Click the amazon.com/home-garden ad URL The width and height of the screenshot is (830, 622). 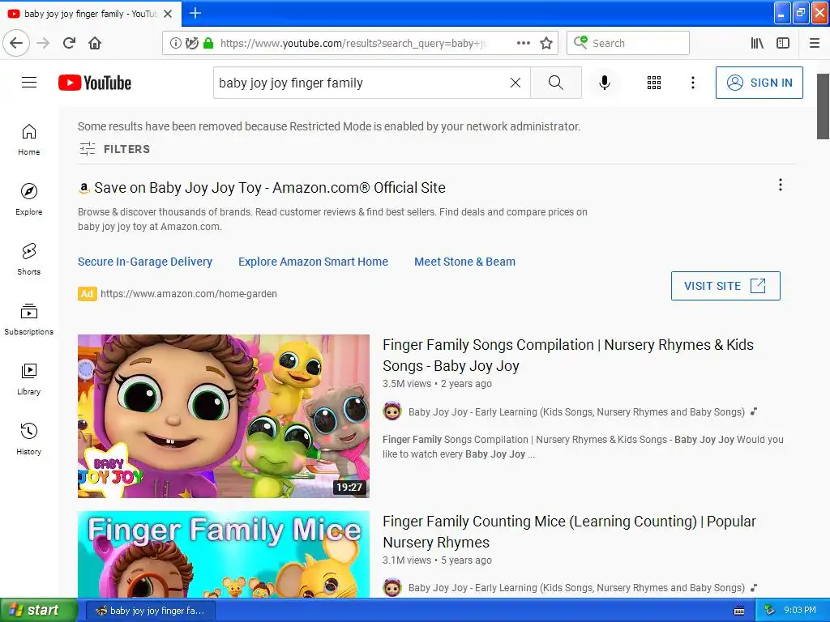pos(188,294)
